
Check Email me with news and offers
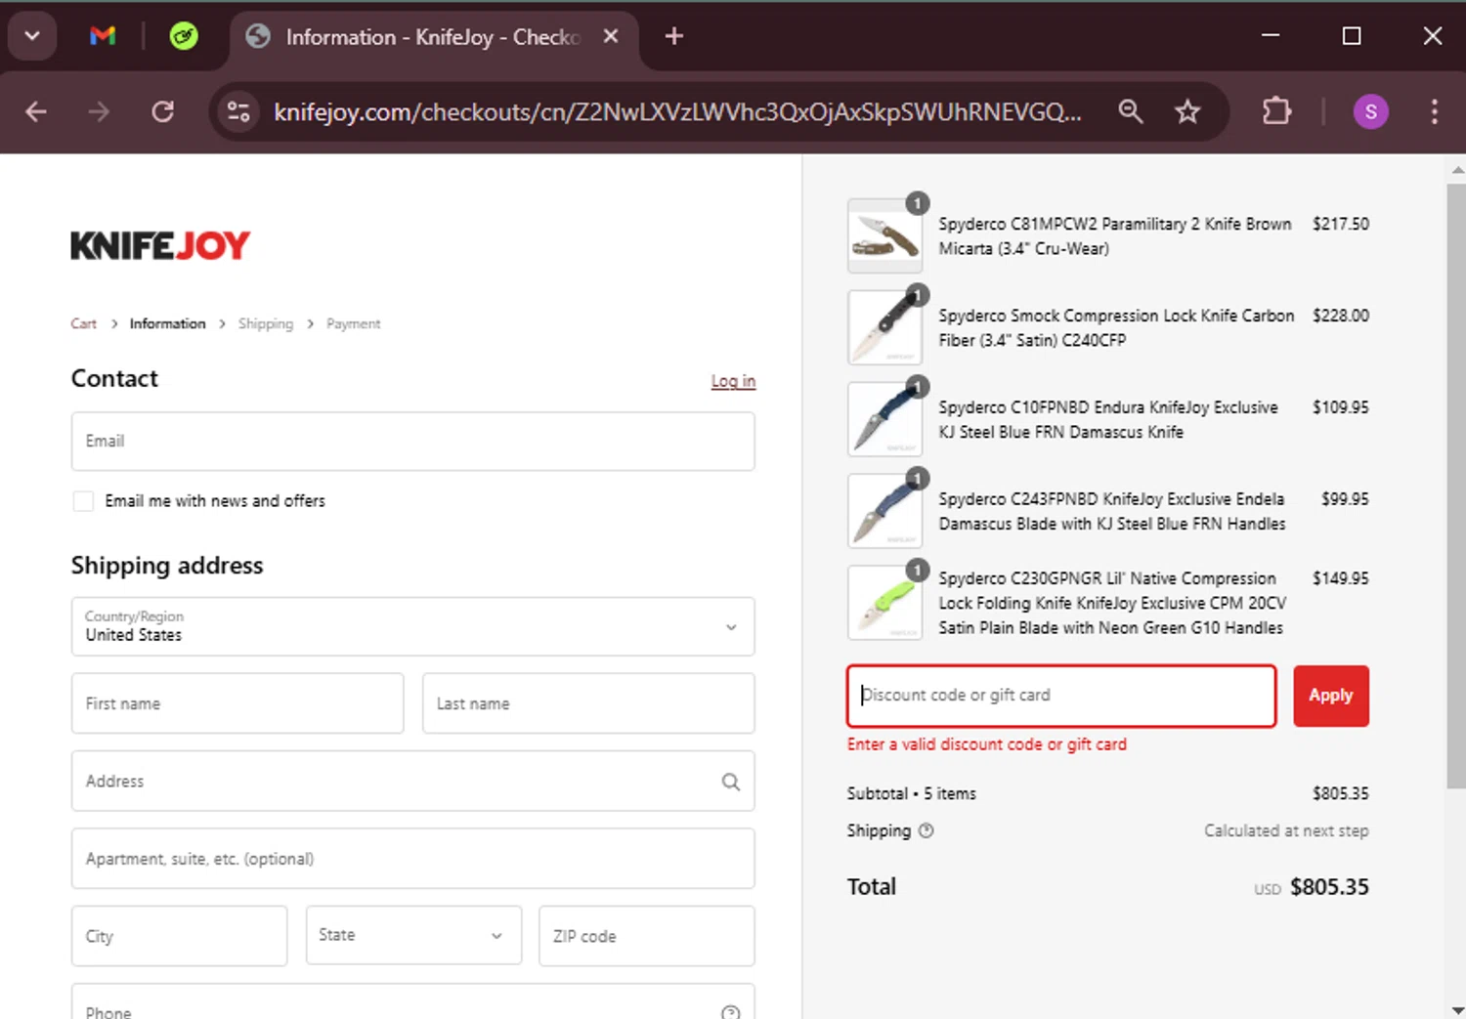[x=84, y=501]
